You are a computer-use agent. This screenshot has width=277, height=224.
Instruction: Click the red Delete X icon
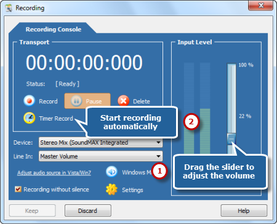coord(123,101)
